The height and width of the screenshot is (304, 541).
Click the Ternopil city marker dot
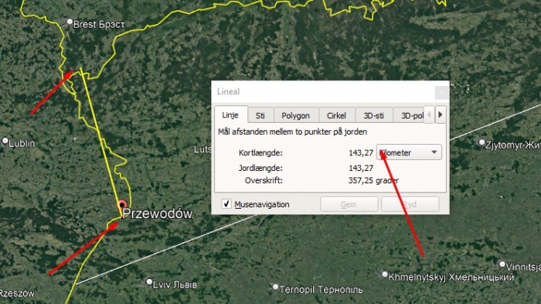point(275,287)
